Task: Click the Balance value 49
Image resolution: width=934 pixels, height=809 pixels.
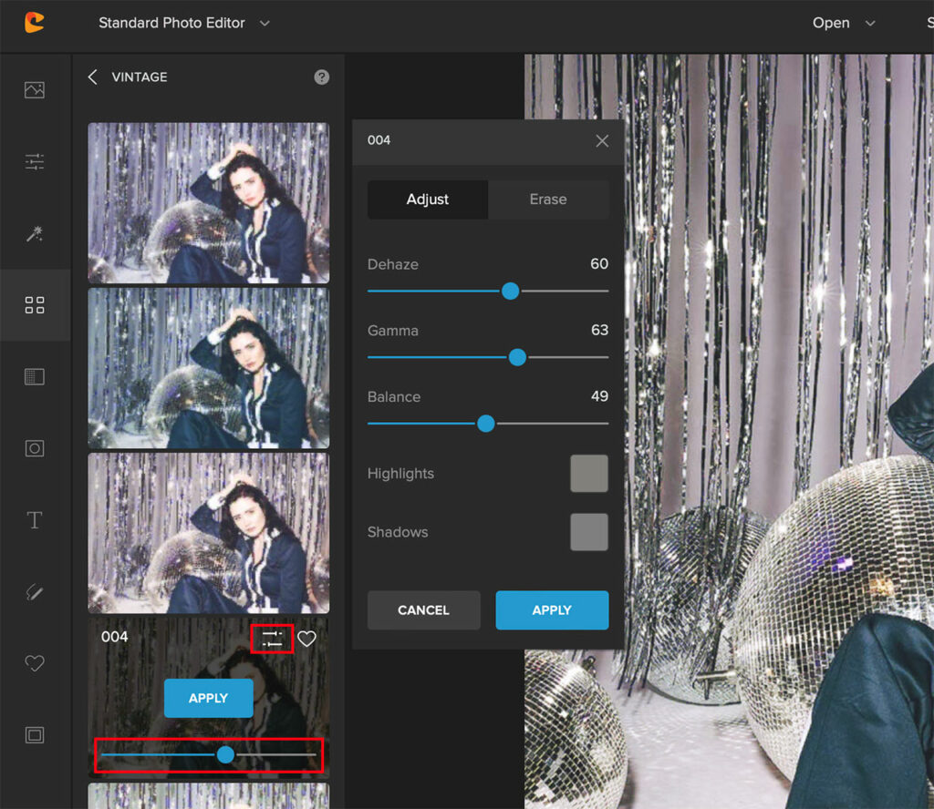Action: pos(599,396)
